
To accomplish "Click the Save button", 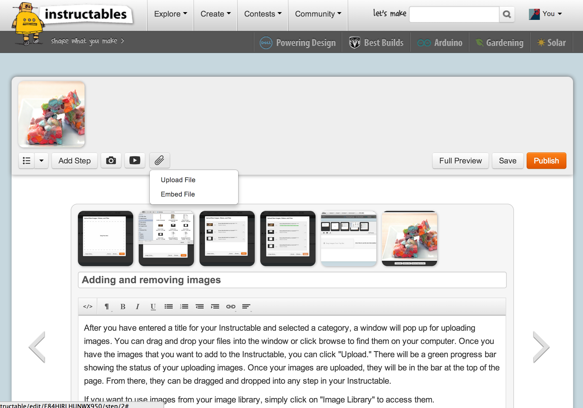I will (x=506, y=161).
